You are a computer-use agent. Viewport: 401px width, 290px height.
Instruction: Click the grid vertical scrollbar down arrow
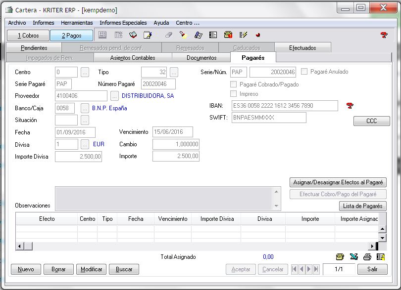[x=382, y=238]
